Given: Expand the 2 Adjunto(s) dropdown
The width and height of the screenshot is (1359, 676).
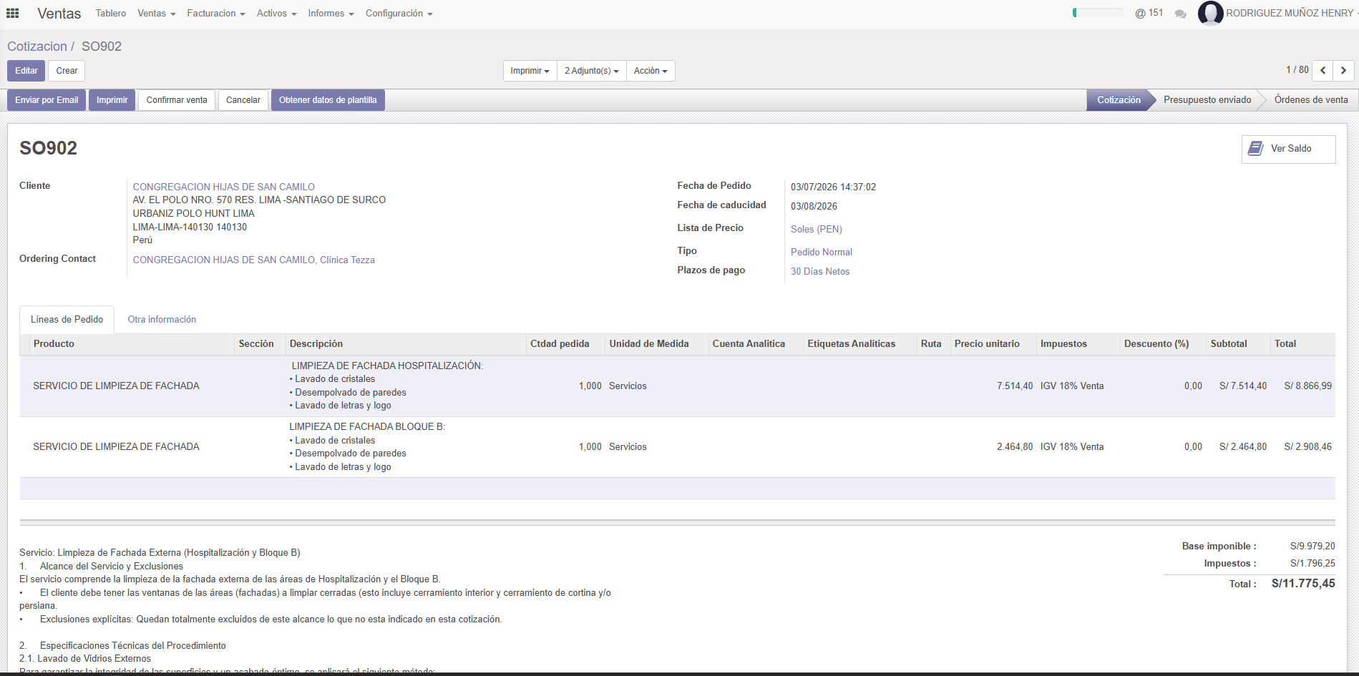Looking at the screenshot, I should [x=591, y=71].
